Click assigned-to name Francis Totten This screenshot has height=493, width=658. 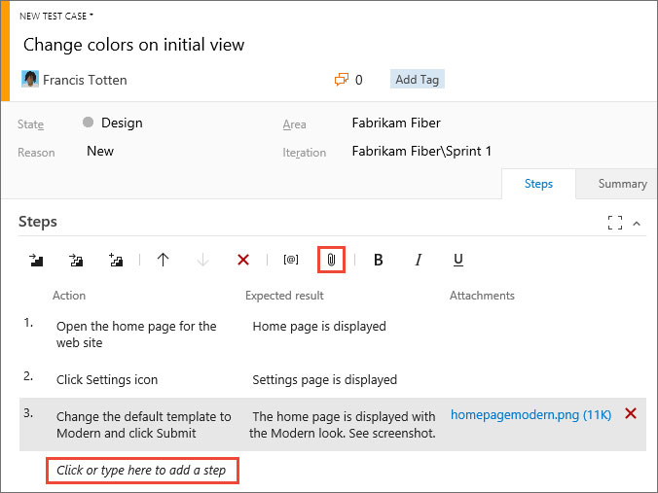[x=85, y=80]
